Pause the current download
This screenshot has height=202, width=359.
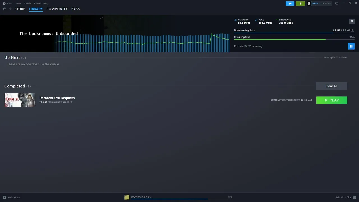tap(351, 46)
